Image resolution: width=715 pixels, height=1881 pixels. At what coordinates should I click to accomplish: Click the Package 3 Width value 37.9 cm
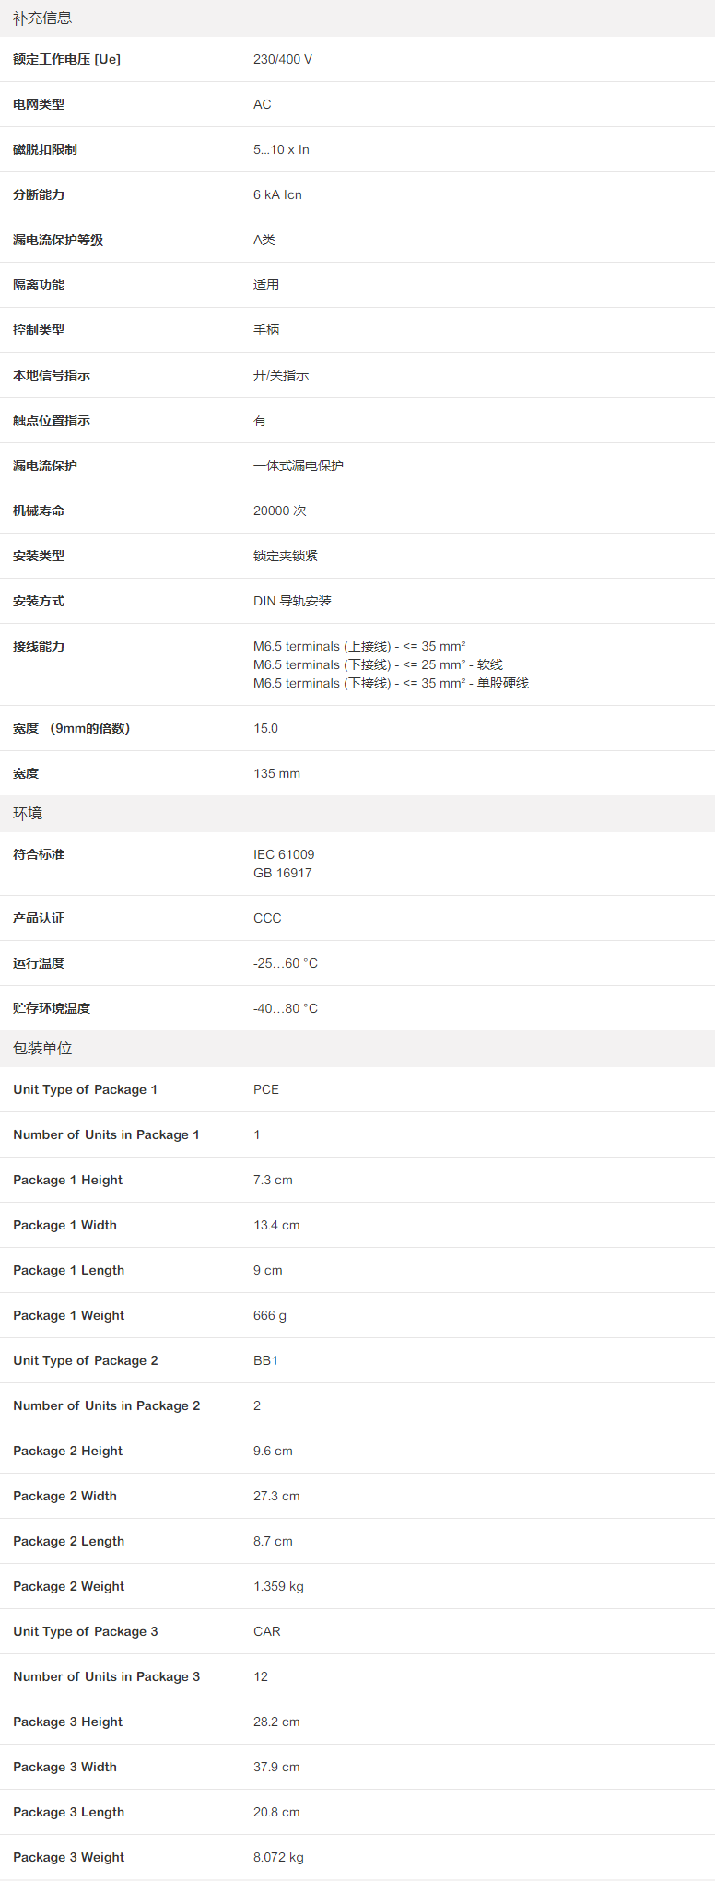click(276, 1767)
